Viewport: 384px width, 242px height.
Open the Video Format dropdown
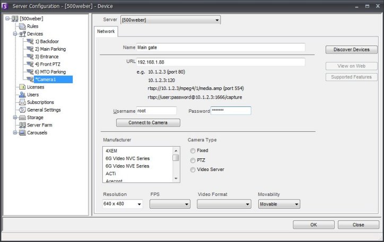tap(224, 204)
